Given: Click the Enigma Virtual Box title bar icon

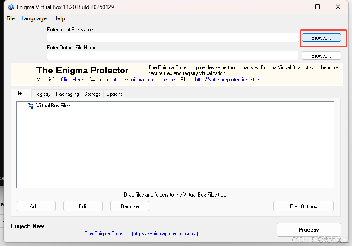Looking at the screenshot, I should (11, 7).
